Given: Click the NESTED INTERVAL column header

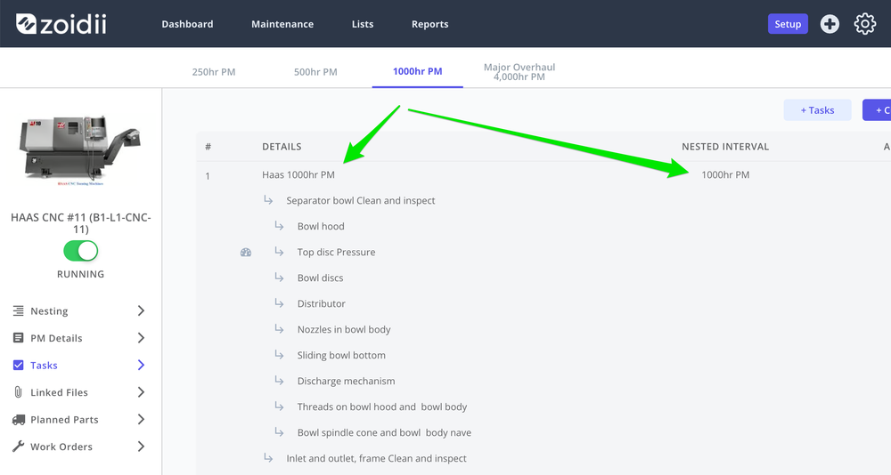Looking at the screenshot, I should (725, 147).
